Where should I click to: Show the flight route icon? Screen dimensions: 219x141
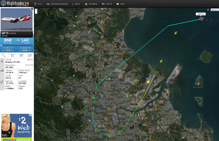4,55
